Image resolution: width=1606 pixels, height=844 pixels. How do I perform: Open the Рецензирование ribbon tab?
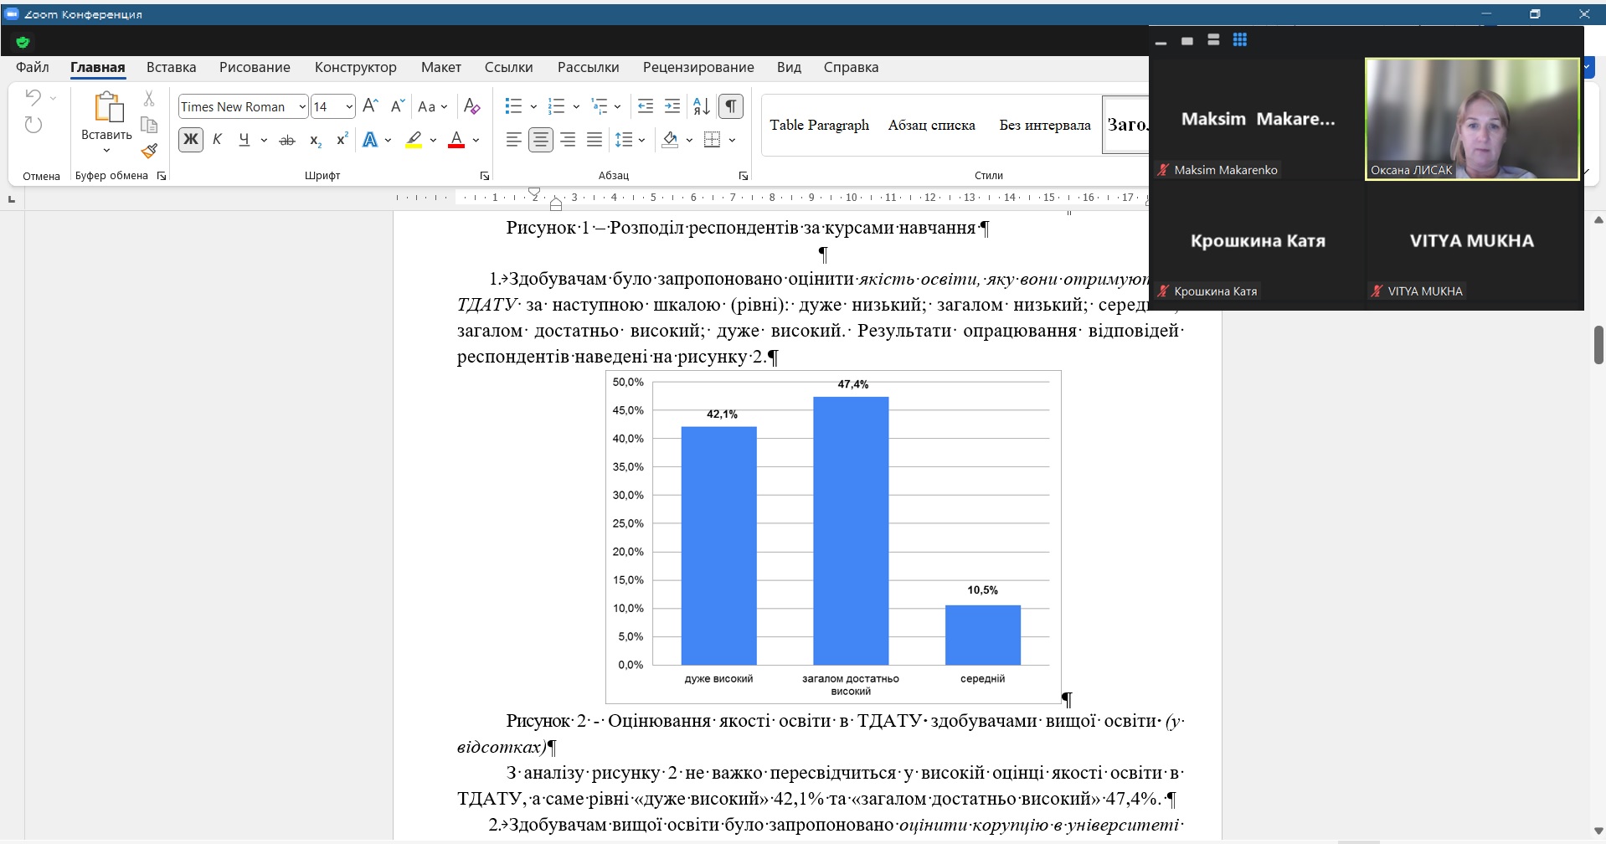(698, 68)
